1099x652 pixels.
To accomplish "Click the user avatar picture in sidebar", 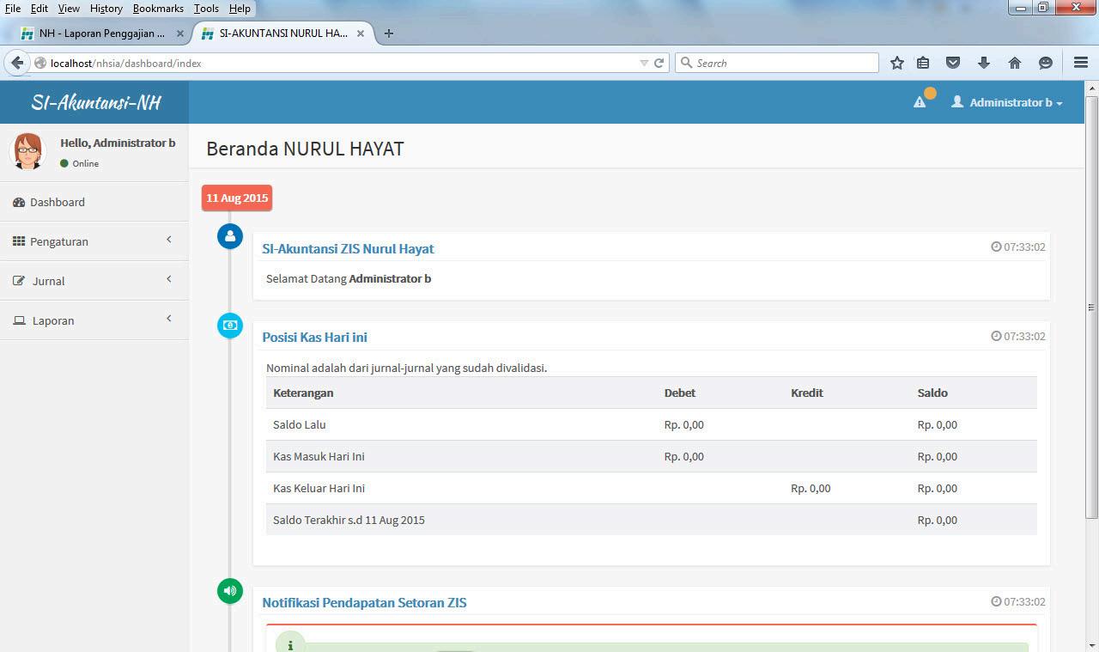I will click(x=27, y=152).
